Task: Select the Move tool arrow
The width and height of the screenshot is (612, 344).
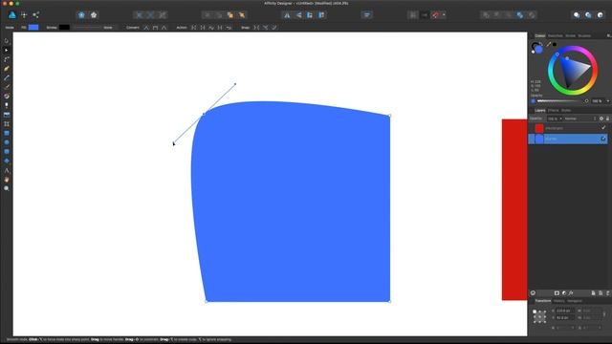Action: pos(7,41)
